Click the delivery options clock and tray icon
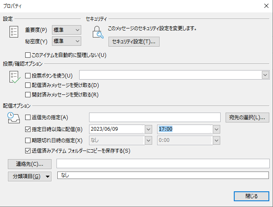The height and width of the screenshot is (207, 273). tap(14, 118)
